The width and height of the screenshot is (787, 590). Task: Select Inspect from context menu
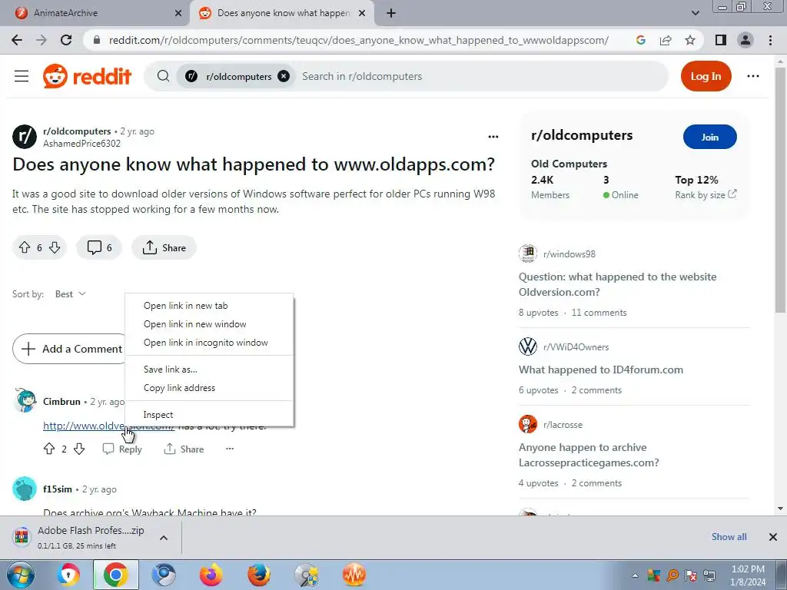coord(209,415)
